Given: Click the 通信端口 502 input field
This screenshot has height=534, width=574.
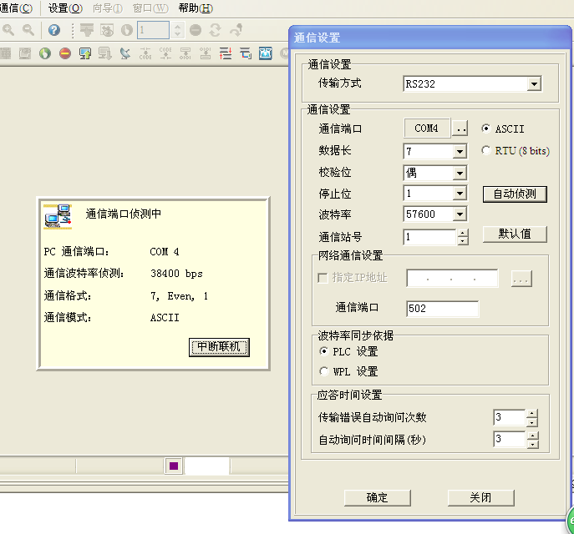Looking at the screenshot, I should coord(442,309).
